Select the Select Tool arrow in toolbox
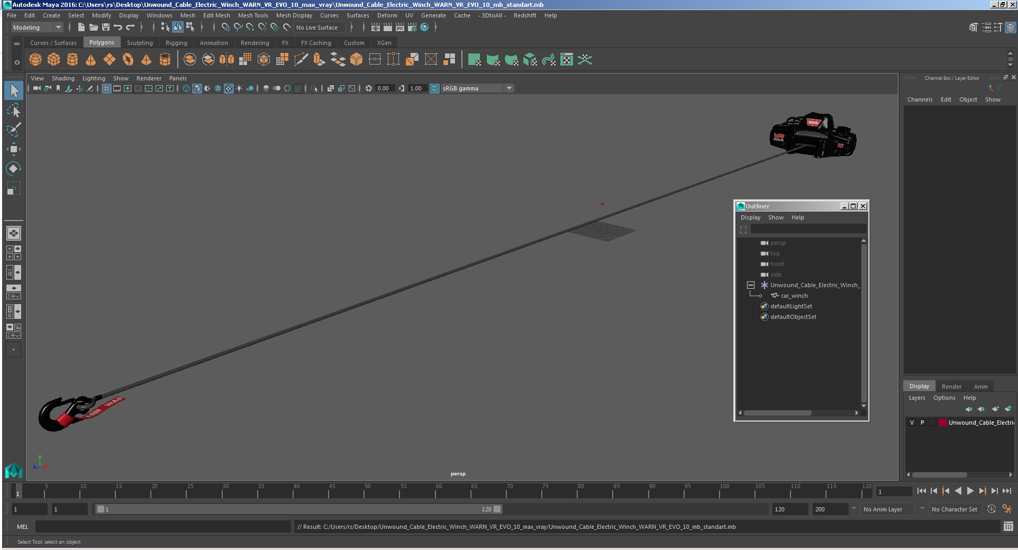Image resolution: width=1018 pixels, height=550 pixels. click(14, 90)
